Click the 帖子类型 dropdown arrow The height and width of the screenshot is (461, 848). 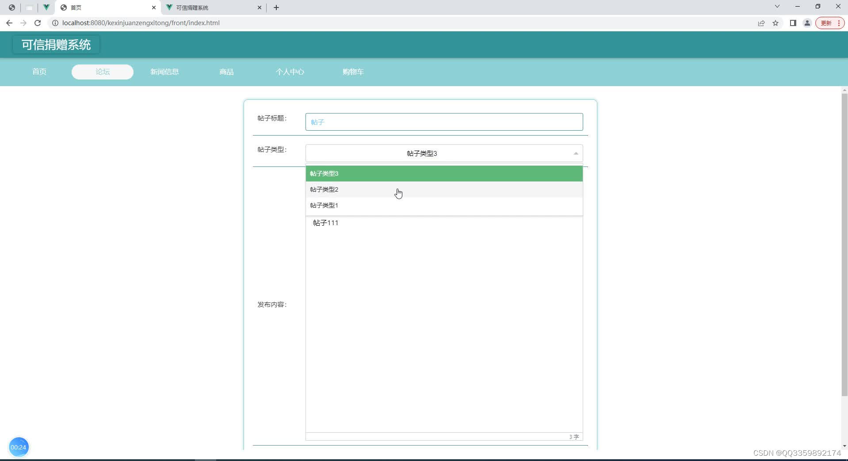576,154
